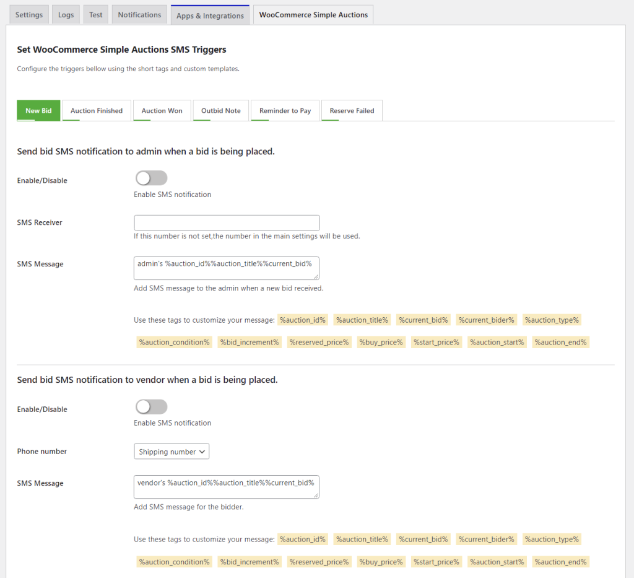Click resize grip of vendor SMS Message textarea
The image size is (634, 578).
pyautogui.click(x=316, y=495)
